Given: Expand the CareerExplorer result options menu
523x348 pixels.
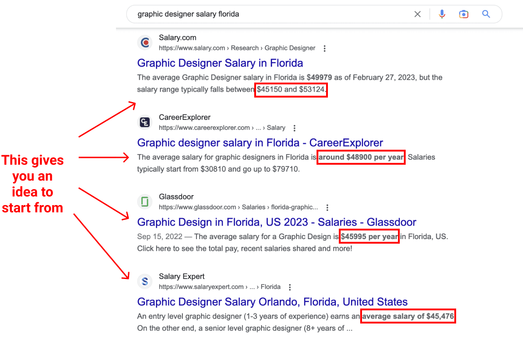Looking at the screenshot, I should [295, 128].
